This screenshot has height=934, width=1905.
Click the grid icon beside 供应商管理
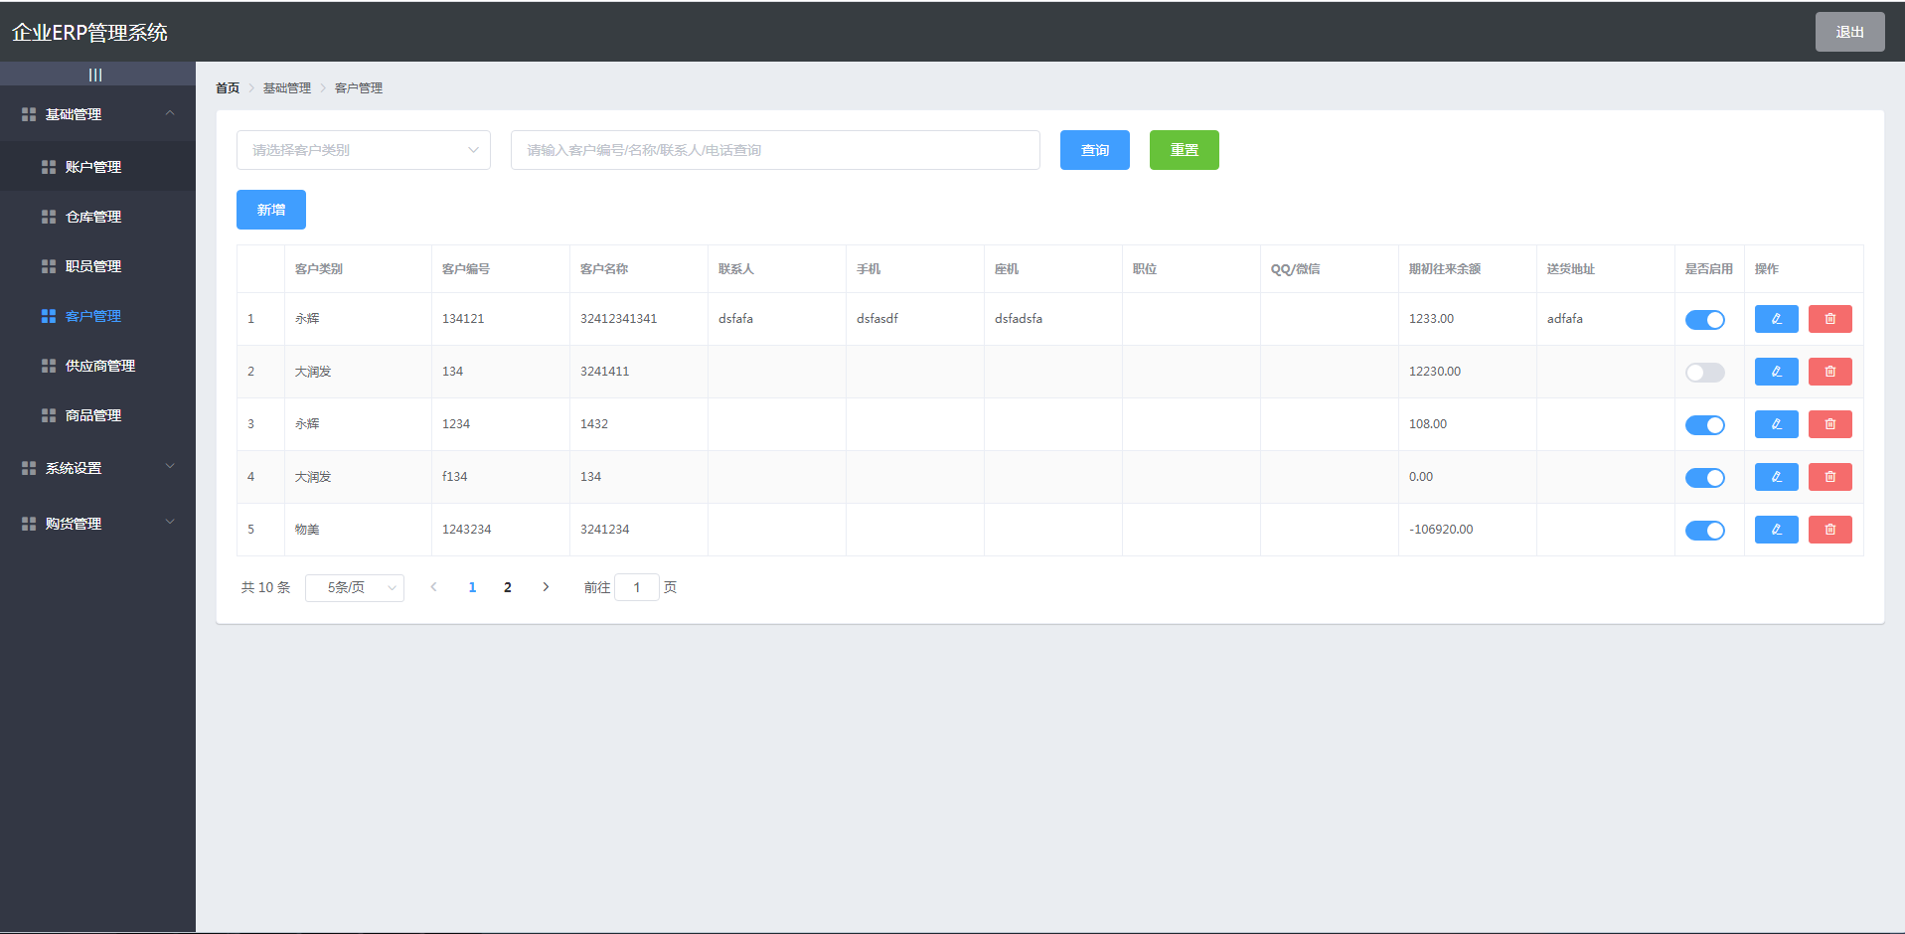pos(49,366)
